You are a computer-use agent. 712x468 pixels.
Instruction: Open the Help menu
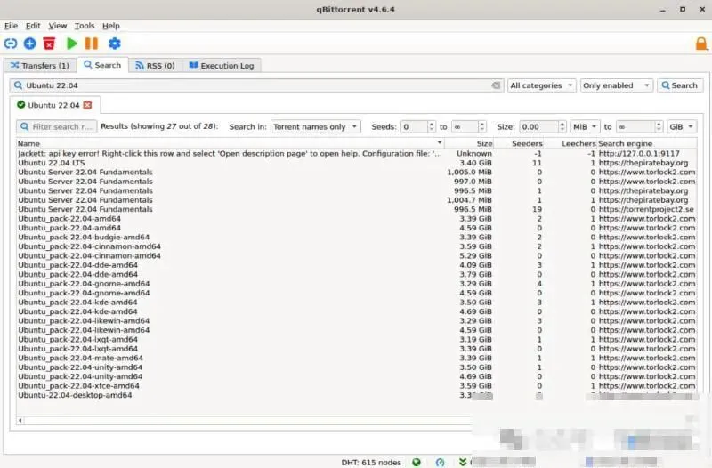tap(110, 26)
